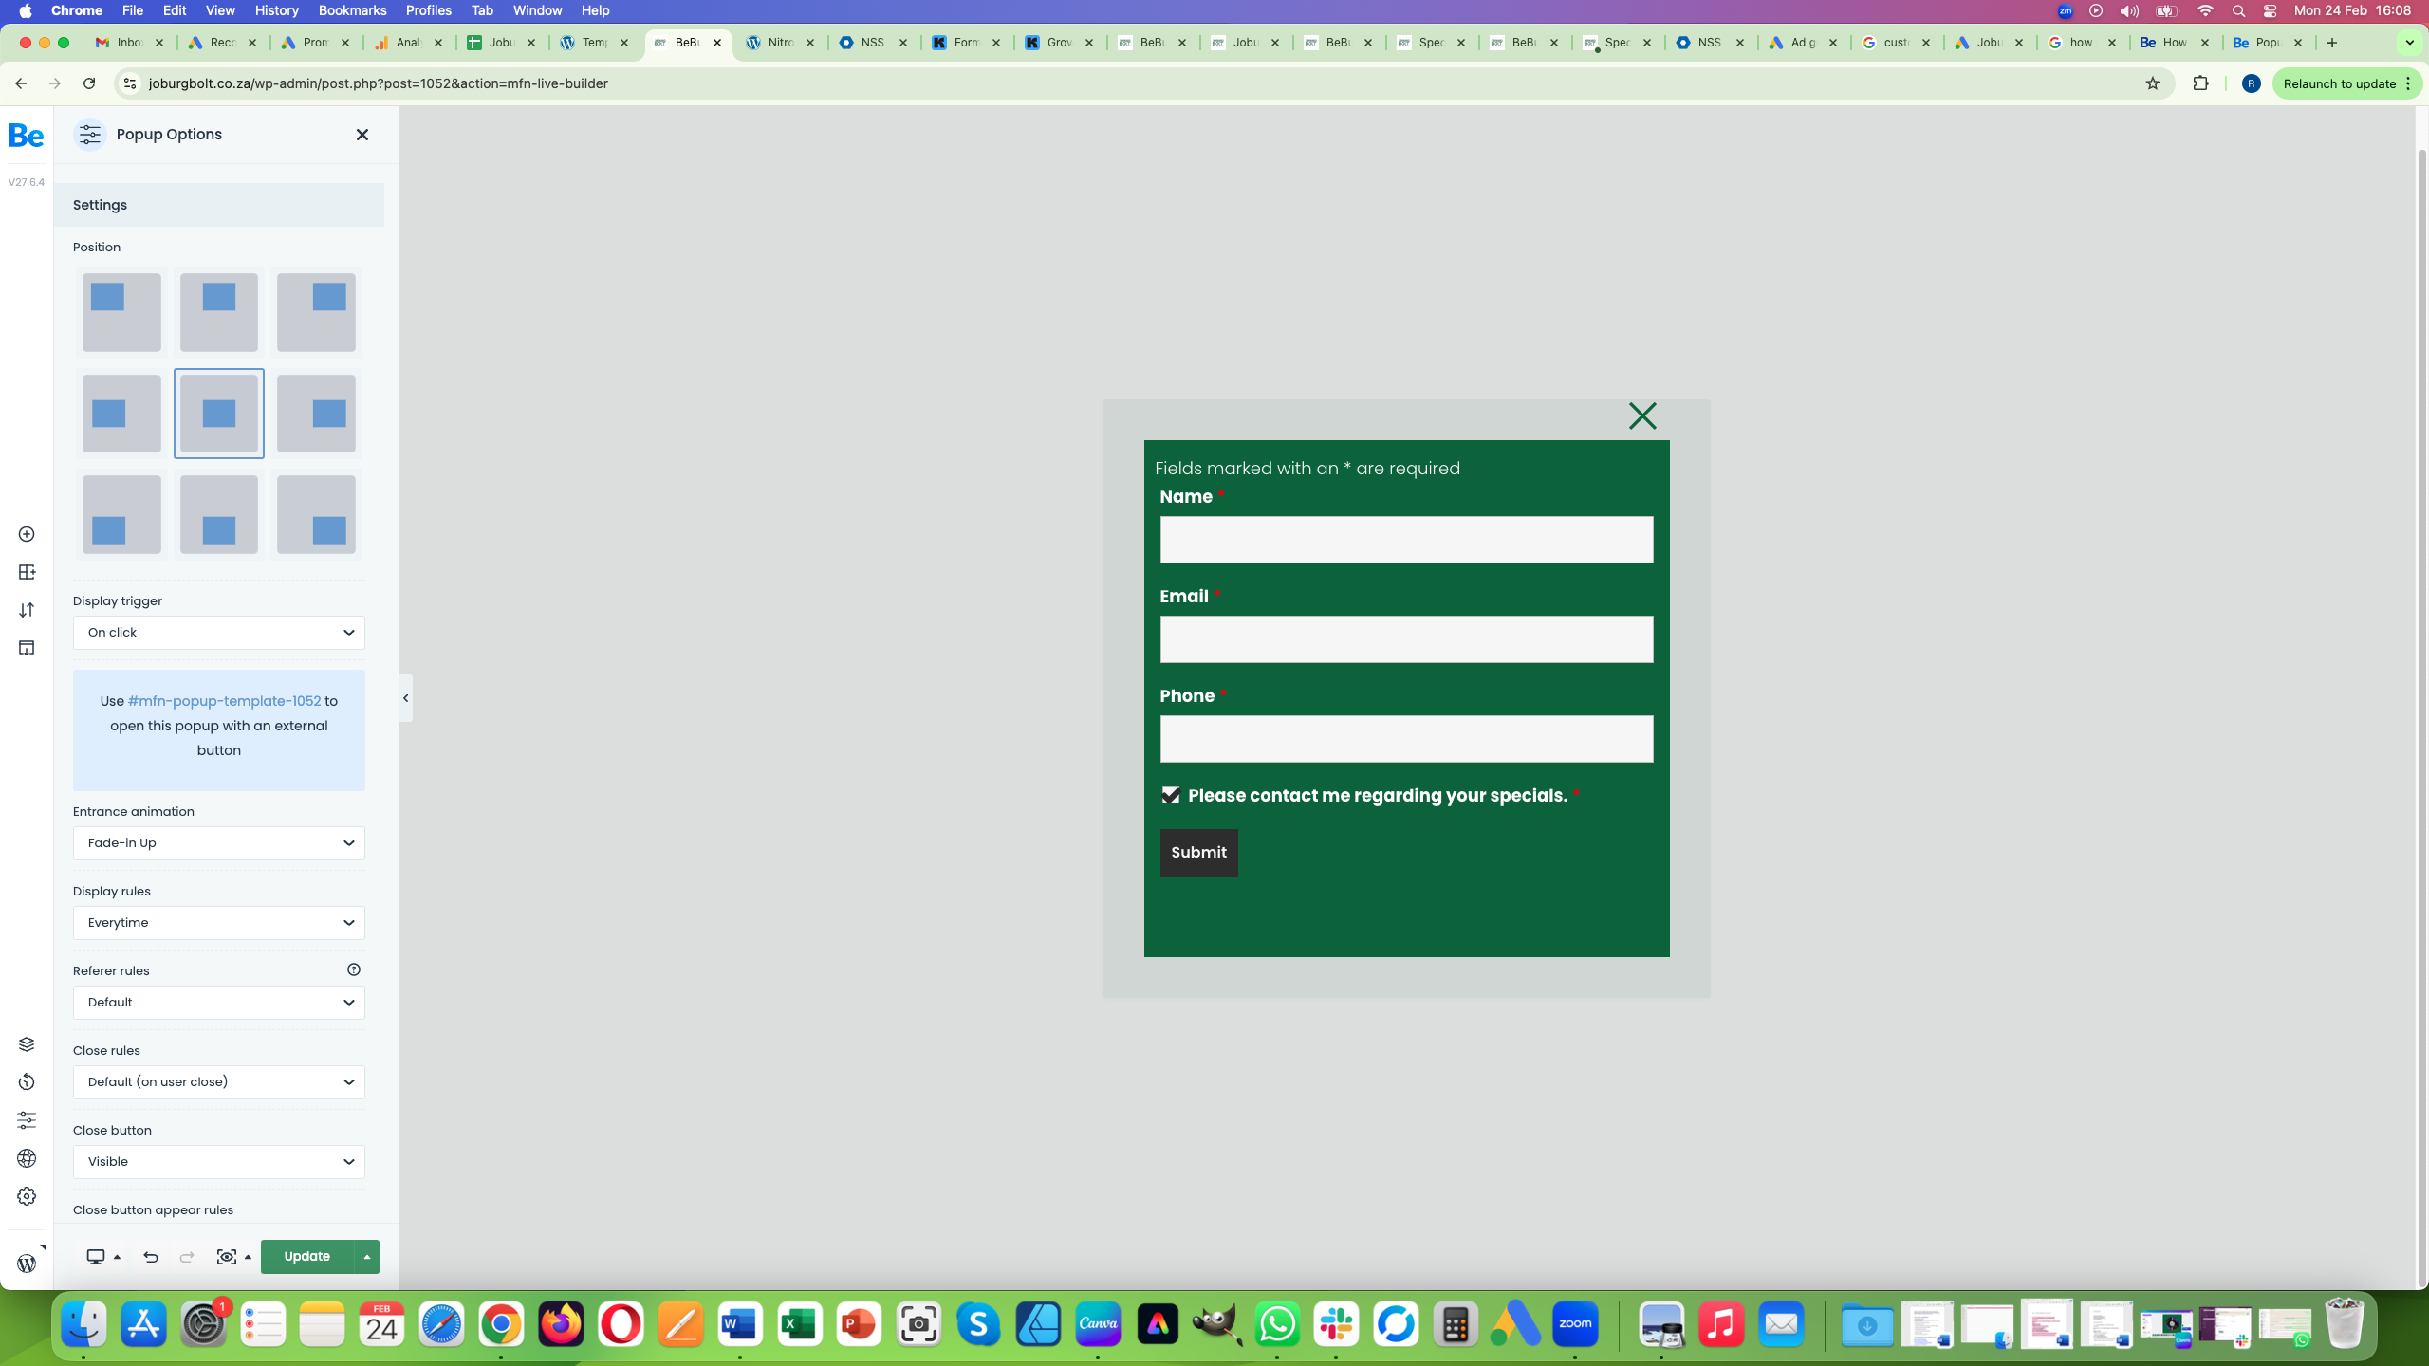The height and width of the screenshot is (1366, 2429).
Task: Close popup with green X icon
Action: (x=1642, y=415)
